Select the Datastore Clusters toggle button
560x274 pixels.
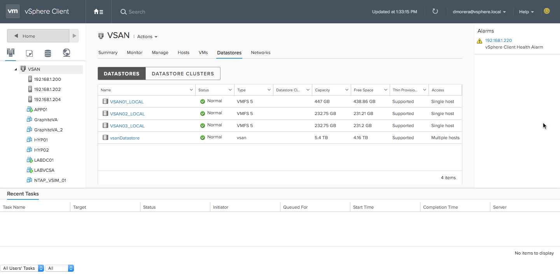click(183, 73)
